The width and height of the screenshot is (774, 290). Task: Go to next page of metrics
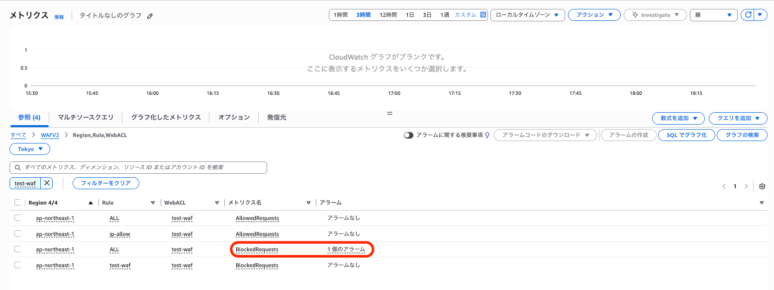tap(746, 187)
